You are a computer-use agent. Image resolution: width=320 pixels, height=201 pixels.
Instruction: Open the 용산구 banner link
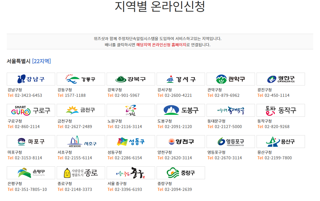point(281,142)
